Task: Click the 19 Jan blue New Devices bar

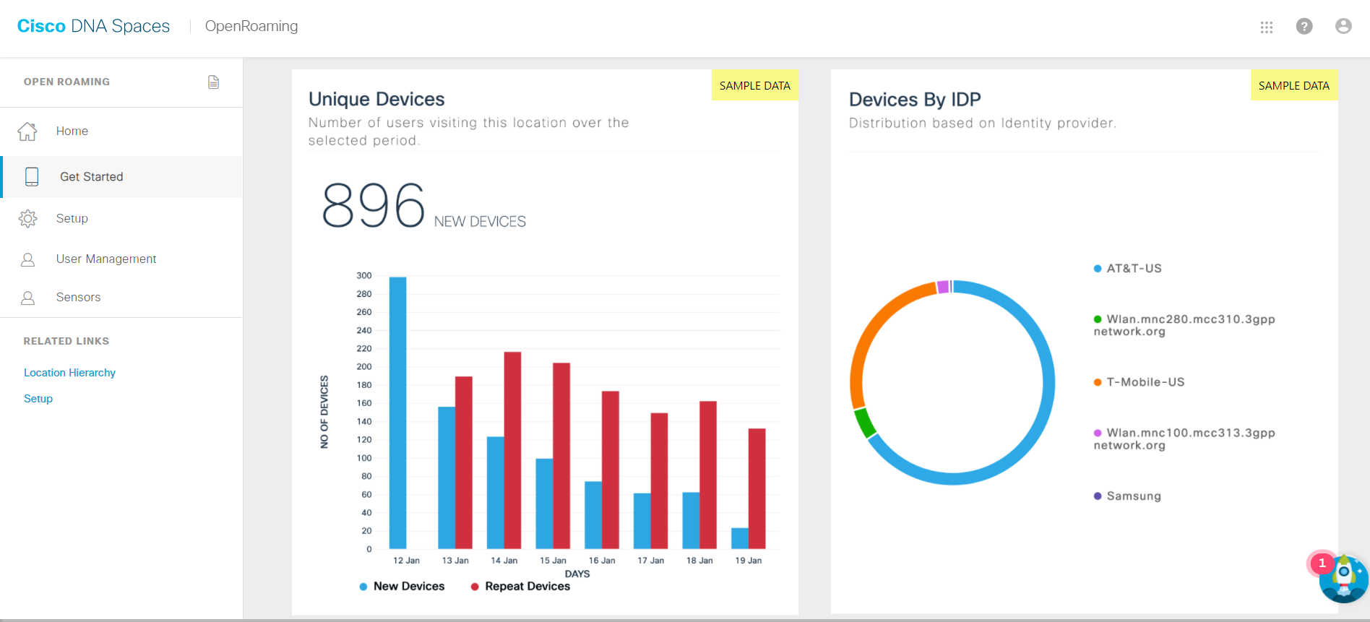Action: pyautogui.click(x=740, y=539)
